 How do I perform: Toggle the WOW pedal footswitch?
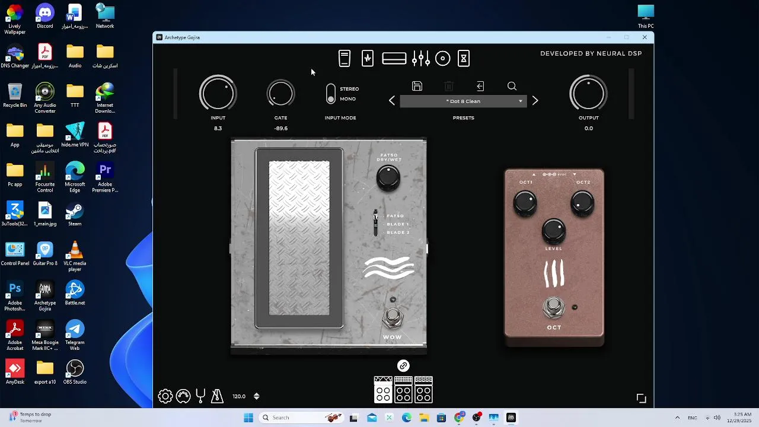pos(393,317)
